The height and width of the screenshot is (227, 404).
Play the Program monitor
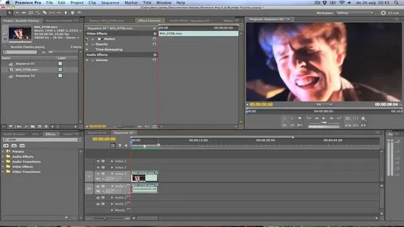click(x=324, y=119)
